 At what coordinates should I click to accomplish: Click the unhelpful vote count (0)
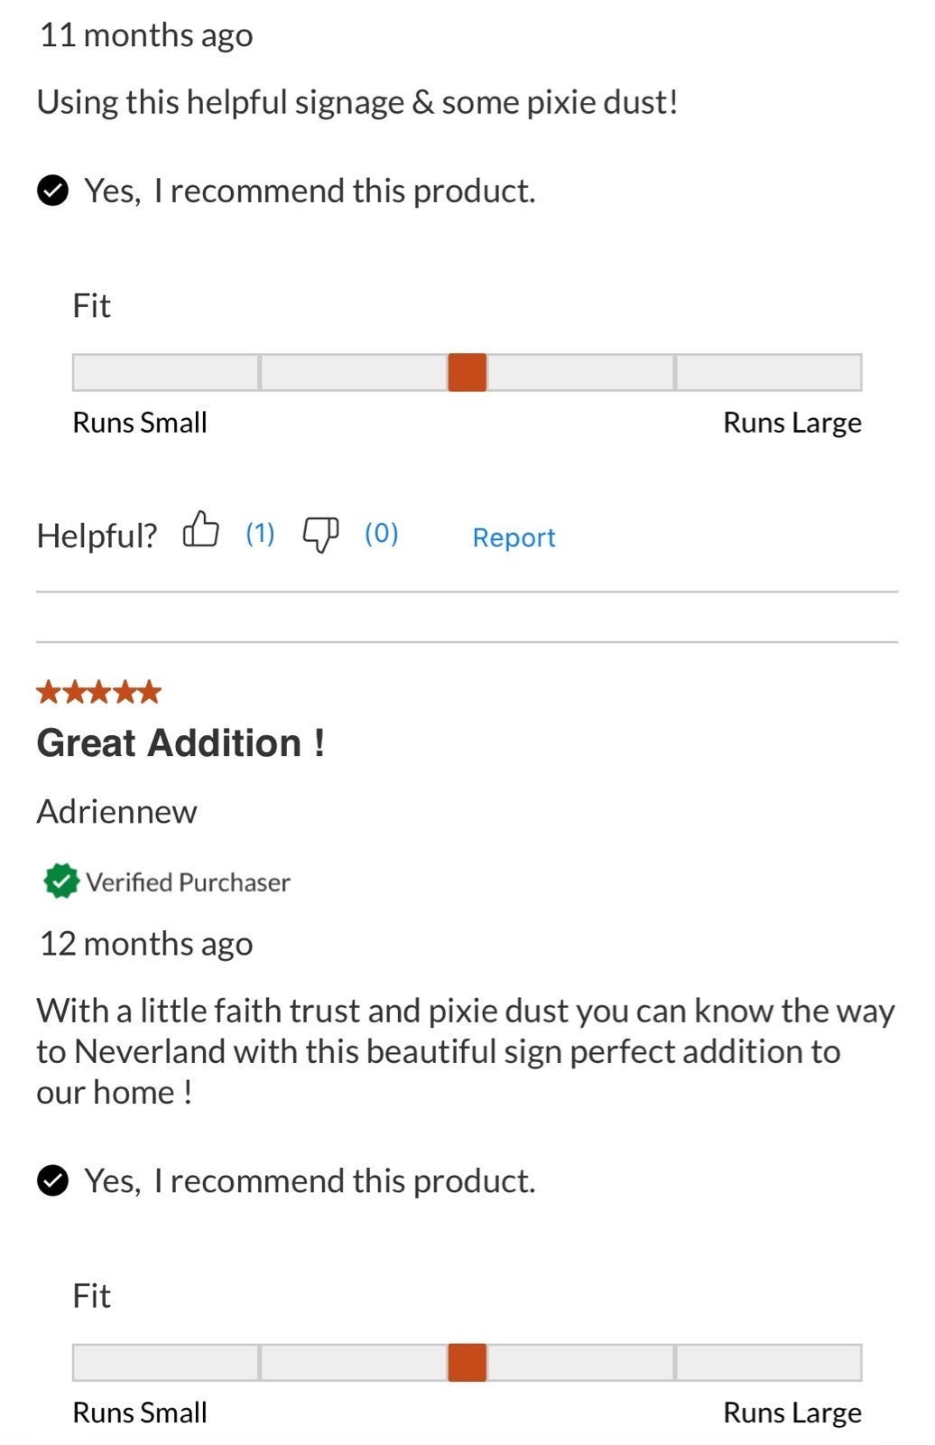click(x=381, y=533)
